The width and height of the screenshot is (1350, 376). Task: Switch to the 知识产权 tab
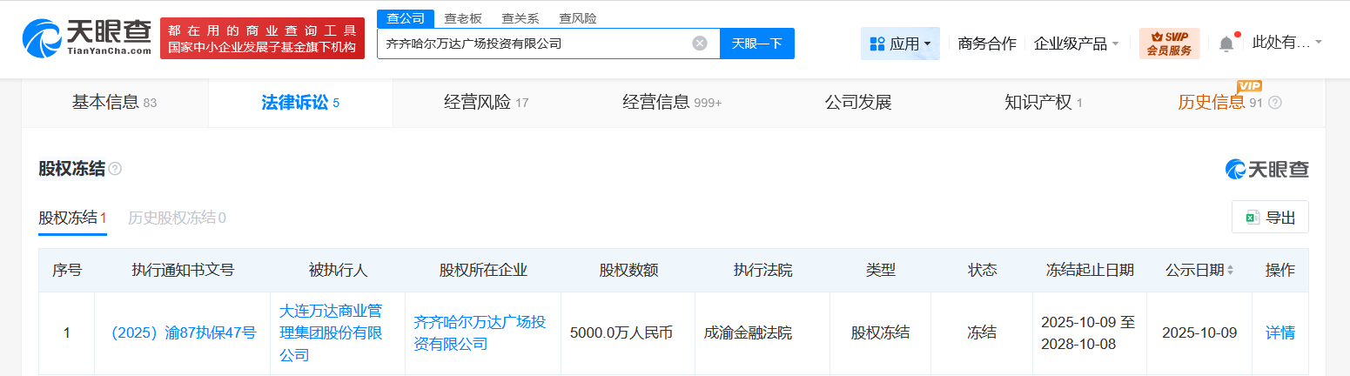[1043, 103]
